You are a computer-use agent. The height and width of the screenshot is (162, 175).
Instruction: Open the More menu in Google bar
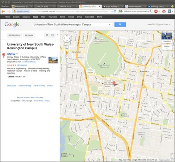click(100, 17)
